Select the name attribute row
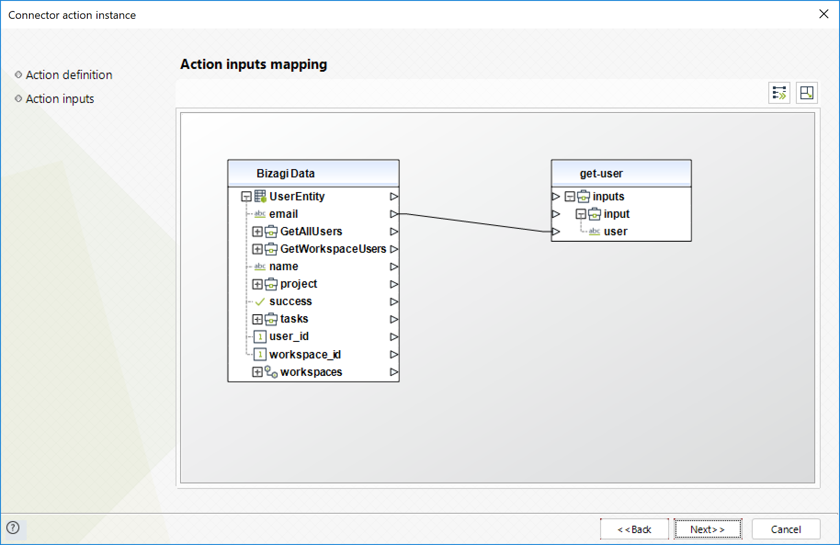 (313, 267)
